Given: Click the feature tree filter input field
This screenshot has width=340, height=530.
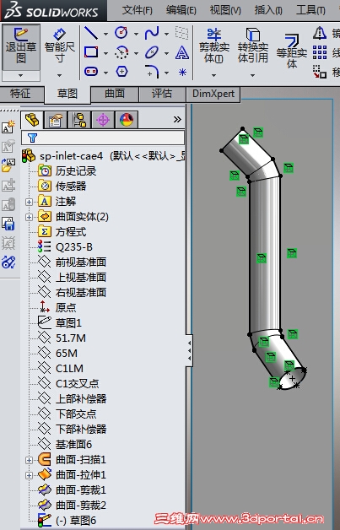Looking at the screenshot, I should click(x=103, y=138).
